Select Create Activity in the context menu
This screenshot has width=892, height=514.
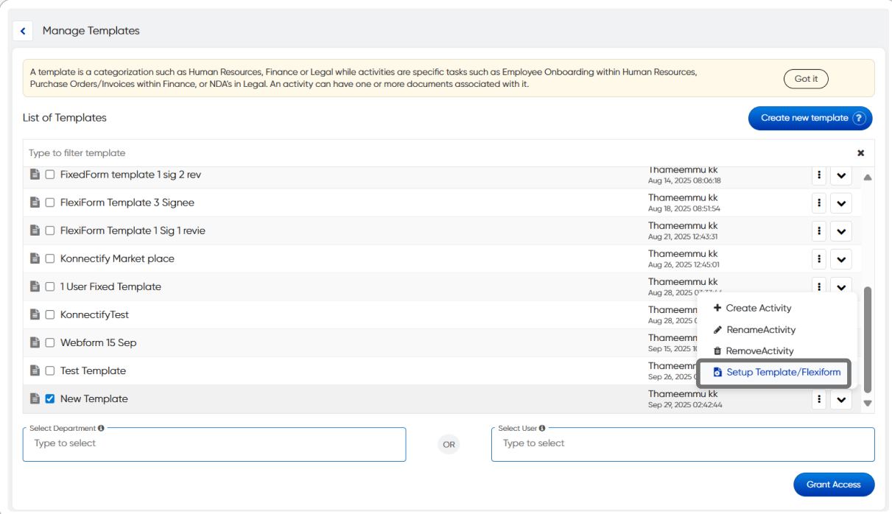(x=758, y=309)
